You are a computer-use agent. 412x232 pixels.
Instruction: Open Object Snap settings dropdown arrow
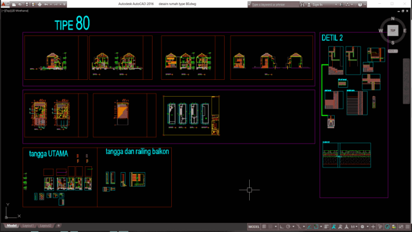321,227
